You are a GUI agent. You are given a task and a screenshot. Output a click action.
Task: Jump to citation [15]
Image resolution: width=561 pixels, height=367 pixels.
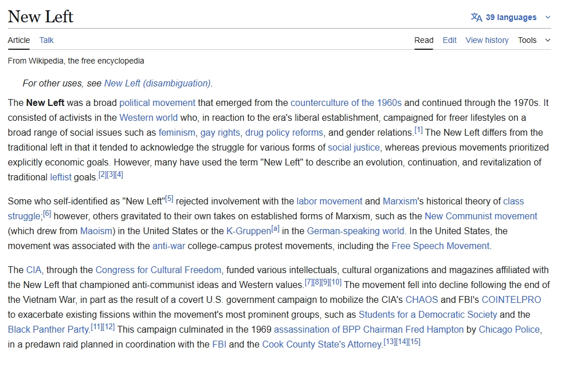pyautogui.click(x=414, y=342)
